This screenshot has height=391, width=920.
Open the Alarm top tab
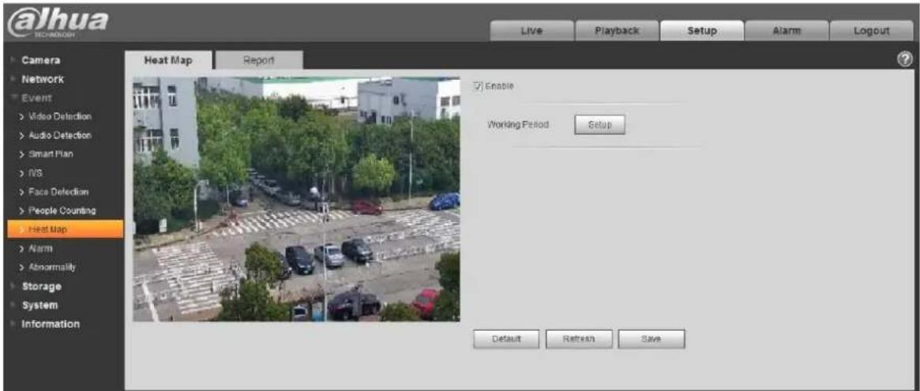point(787,31)
